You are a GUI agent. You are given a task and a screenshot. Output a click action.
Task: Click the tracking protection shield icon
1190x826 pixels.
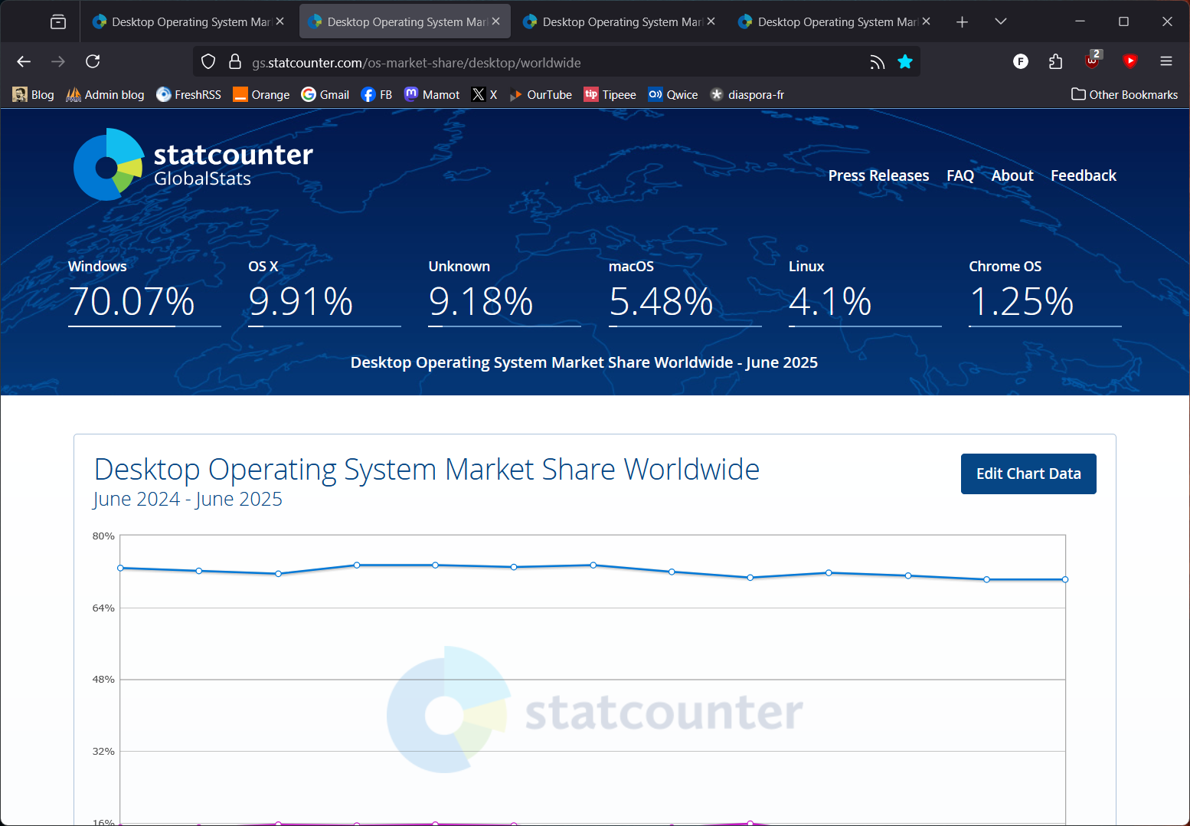(x=208, y=62)
